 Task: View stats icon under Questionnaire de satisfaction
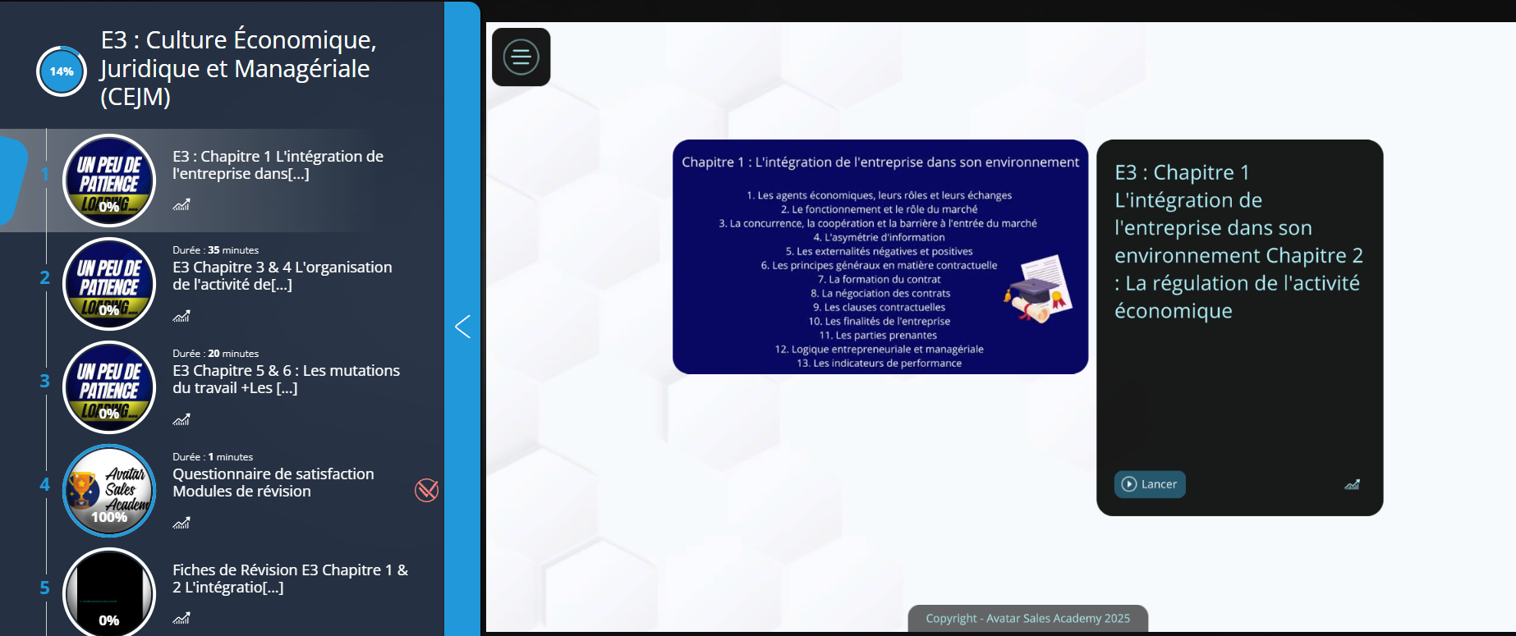[181, 523]
